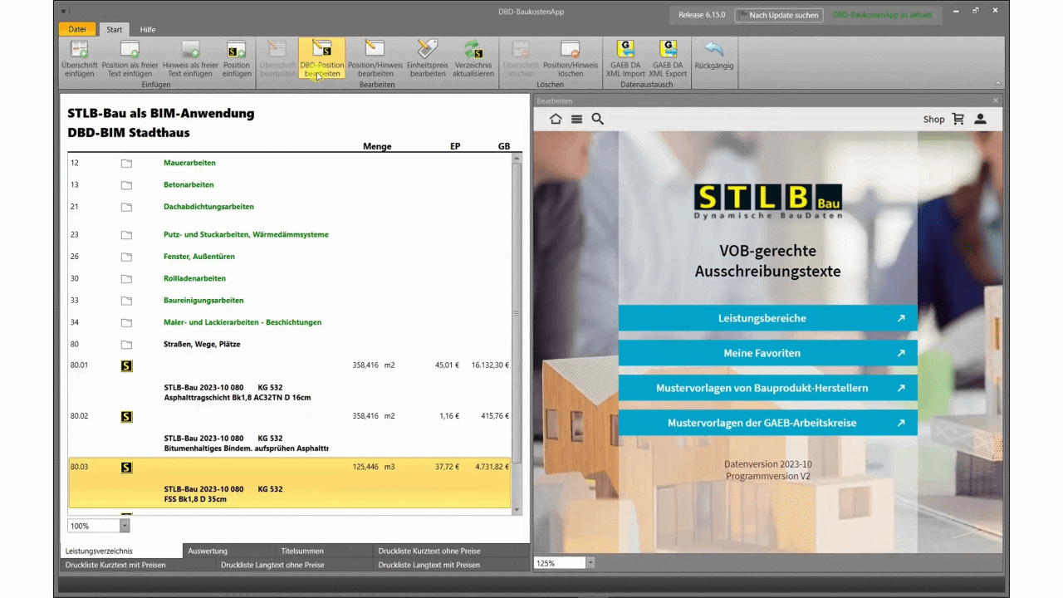1063x598 pixels.
Task: Open DBD-Position bearbeiten
Action: click(321, 58)
